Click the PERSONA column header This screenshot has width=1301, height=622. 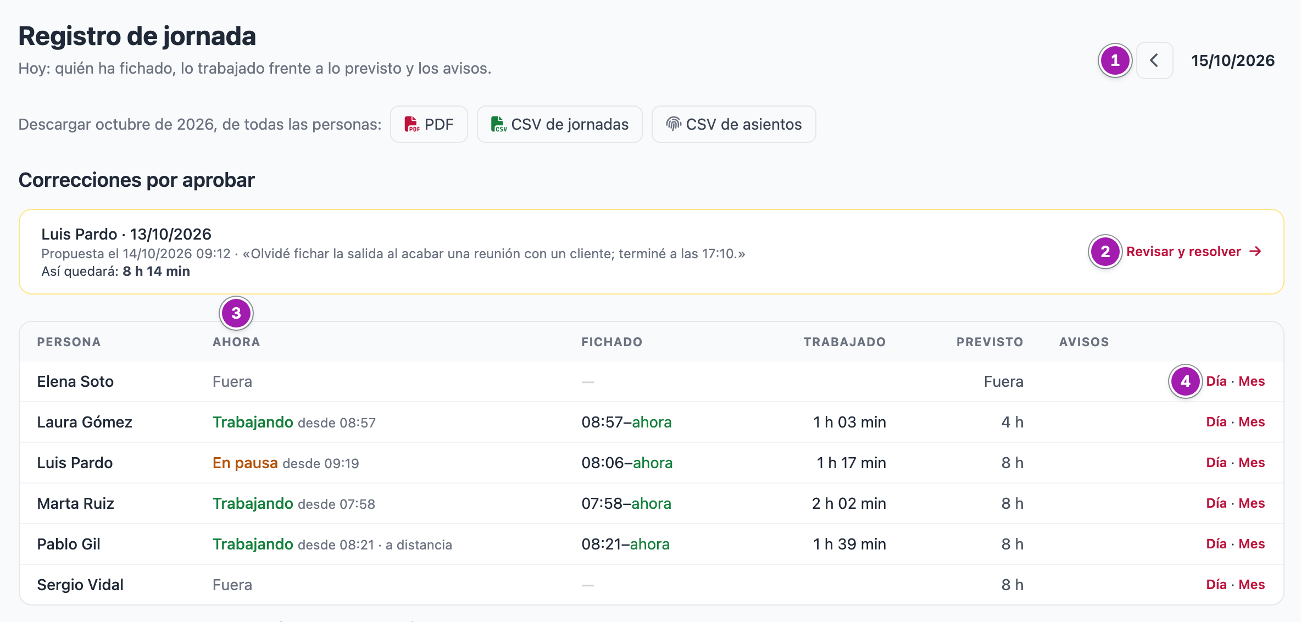(69, 342)
